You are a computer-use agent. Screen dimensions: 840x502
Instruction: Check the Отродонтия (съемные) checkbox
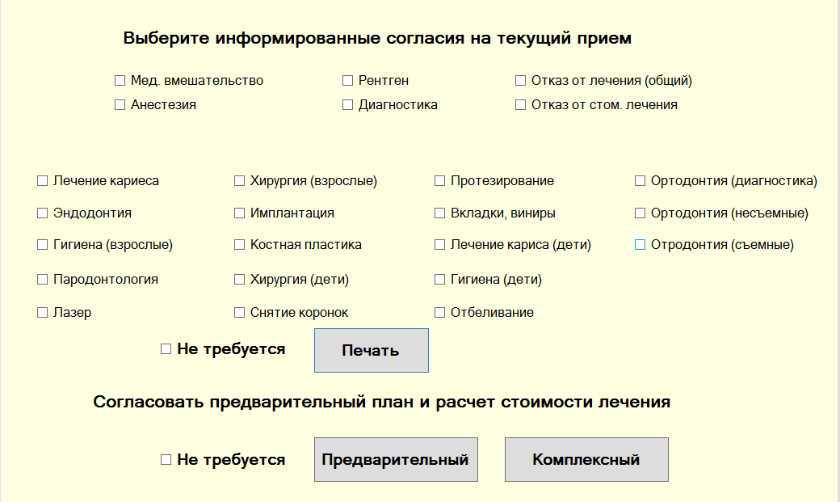coord(640,245)
